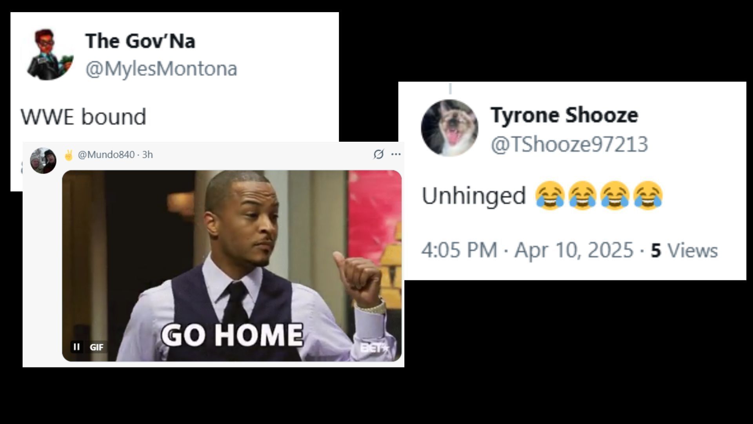Click the 4:05 PM Apr 10, 2025 timestamp
This screenshot has width=753, height=424.
(527, 250)
